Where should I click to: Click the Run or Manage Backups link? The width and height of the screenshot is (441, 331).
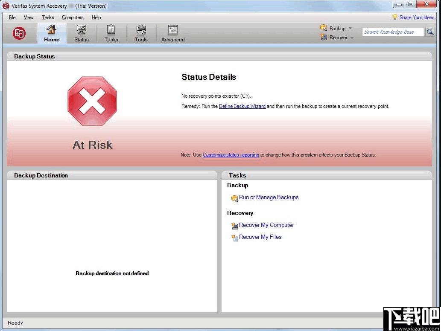pos(269,197)
